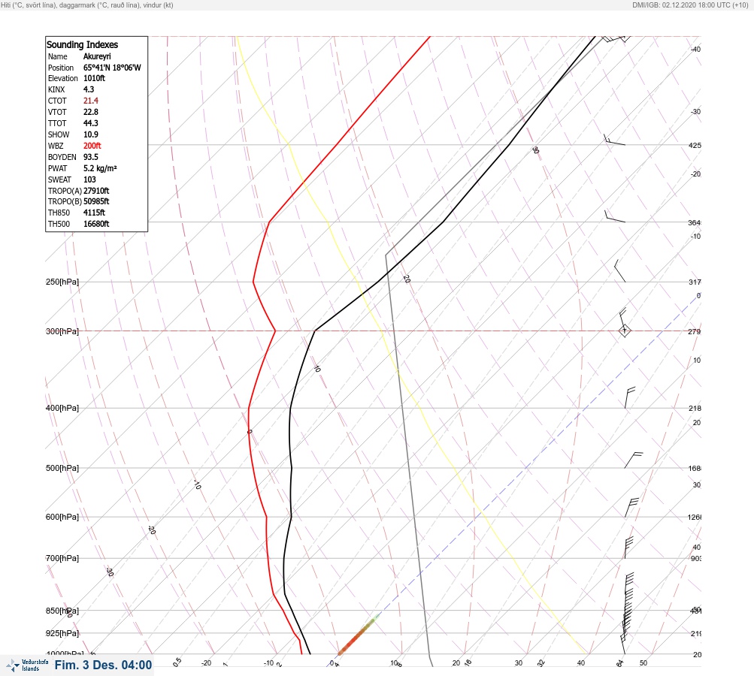The width and height of the screenshot is (754, 676).
Task: Select the KINX value '4.3'
Action: pyautogui.click(x=89, y=89)
